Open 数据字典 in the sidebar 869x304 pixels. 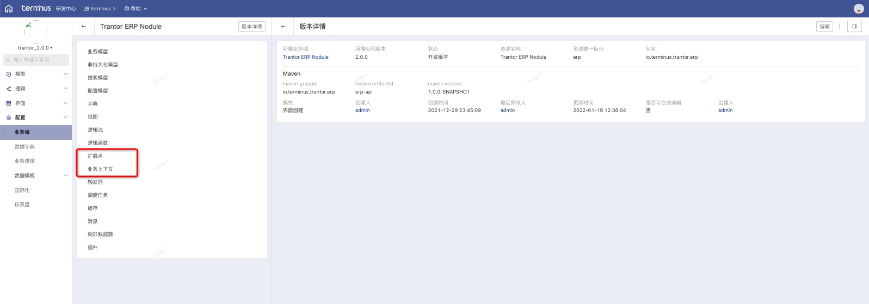pos(24,147)
